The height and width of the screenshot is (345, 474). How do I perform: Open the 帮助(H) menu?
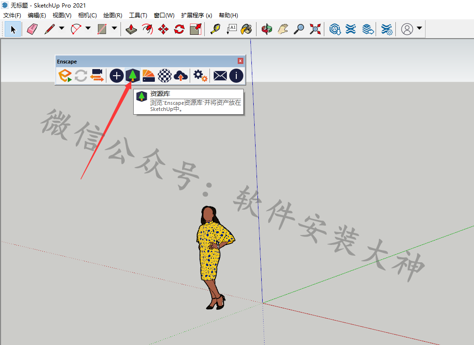click(228, 16)
